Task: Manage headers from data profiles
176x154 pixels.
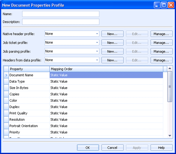Action: (x=162, y=60)
